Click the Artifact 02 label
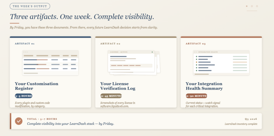Image resolution: width=274 pixels, height=136 pixels. (110, 44)
